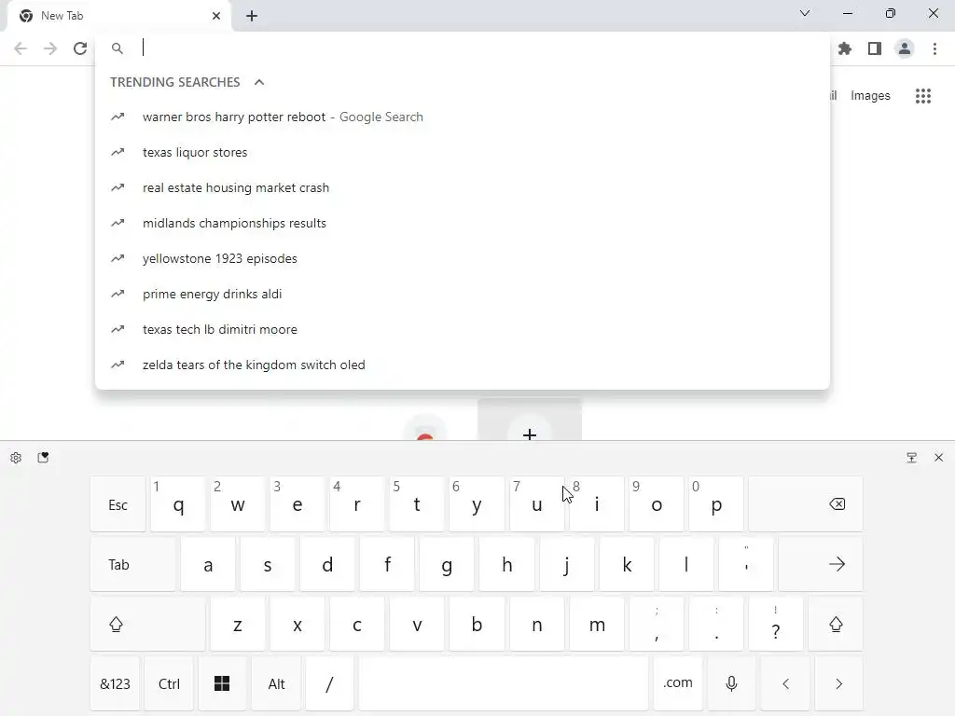Viewport: 955px width, 716px height.
Task: Tap the space bar
Action: tap(503, 683)
